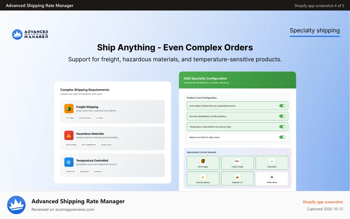Click the 'Hazardous Materials' card title
The height and width of the screenshot is (219, 350).
click(x=90, y=134)
